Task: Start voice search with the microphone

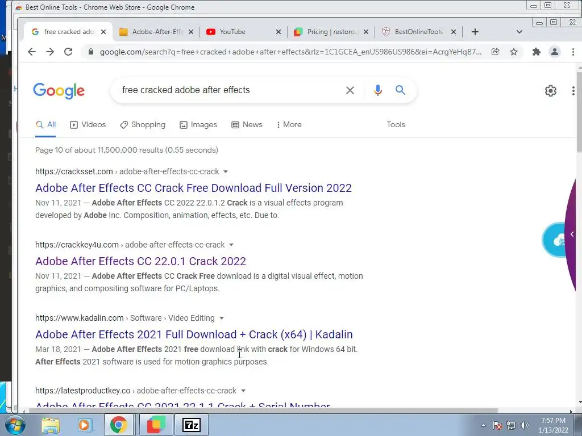Action: [378, 90]
